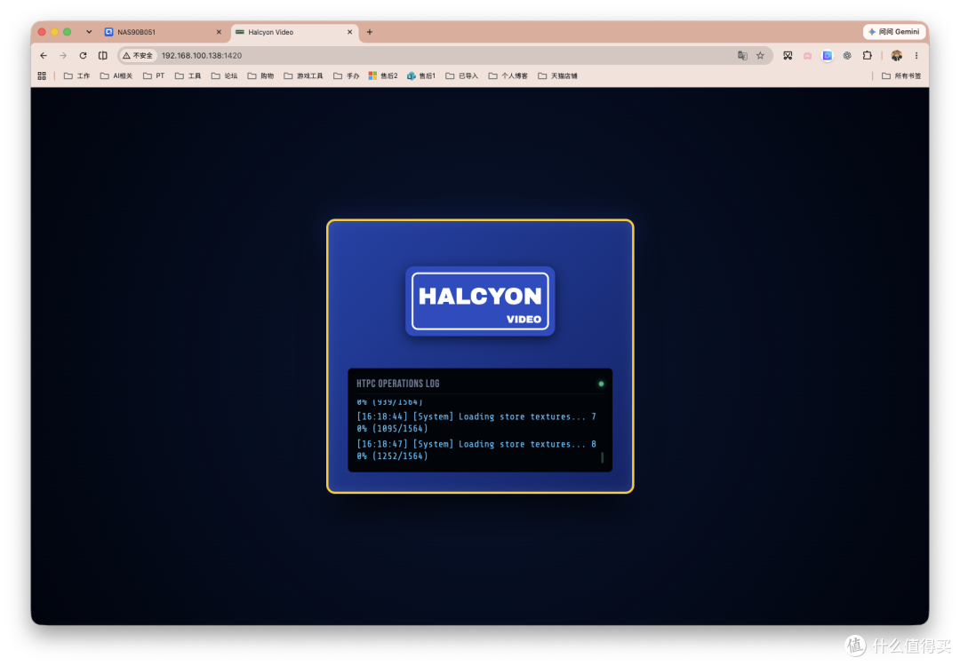The width and height of the screenshot is (960, 666).
Task: Open the 论坛 bookmark folder
Action: (224, 75)
